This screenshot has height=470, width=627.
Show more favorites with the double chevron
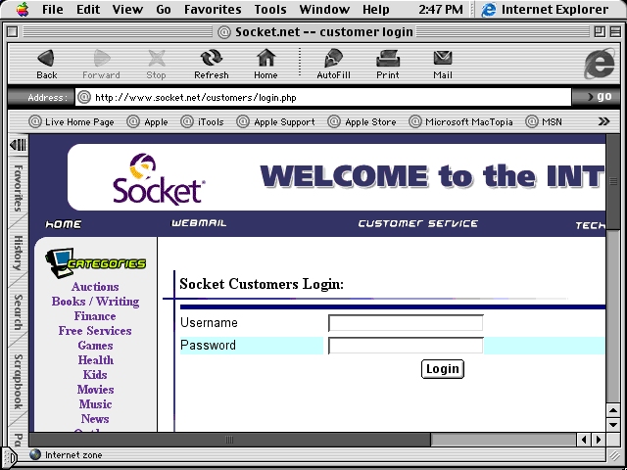pyautogui.click(x=603, y=121)
